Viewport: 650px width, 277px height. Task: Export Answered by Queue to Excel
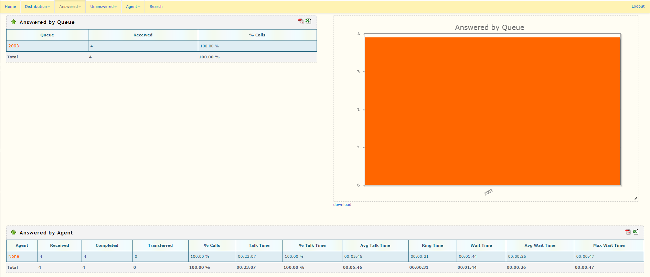point(308,22)
